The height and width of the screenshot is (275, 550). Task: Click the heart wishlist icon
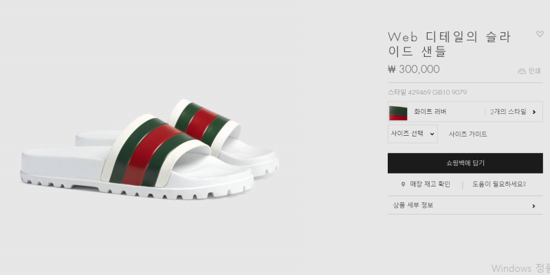click(540, 34)
